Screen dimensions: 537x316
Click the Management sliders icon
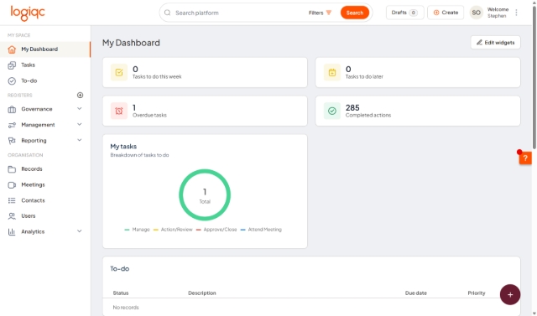pyautogui.click(x=12, y=125)
